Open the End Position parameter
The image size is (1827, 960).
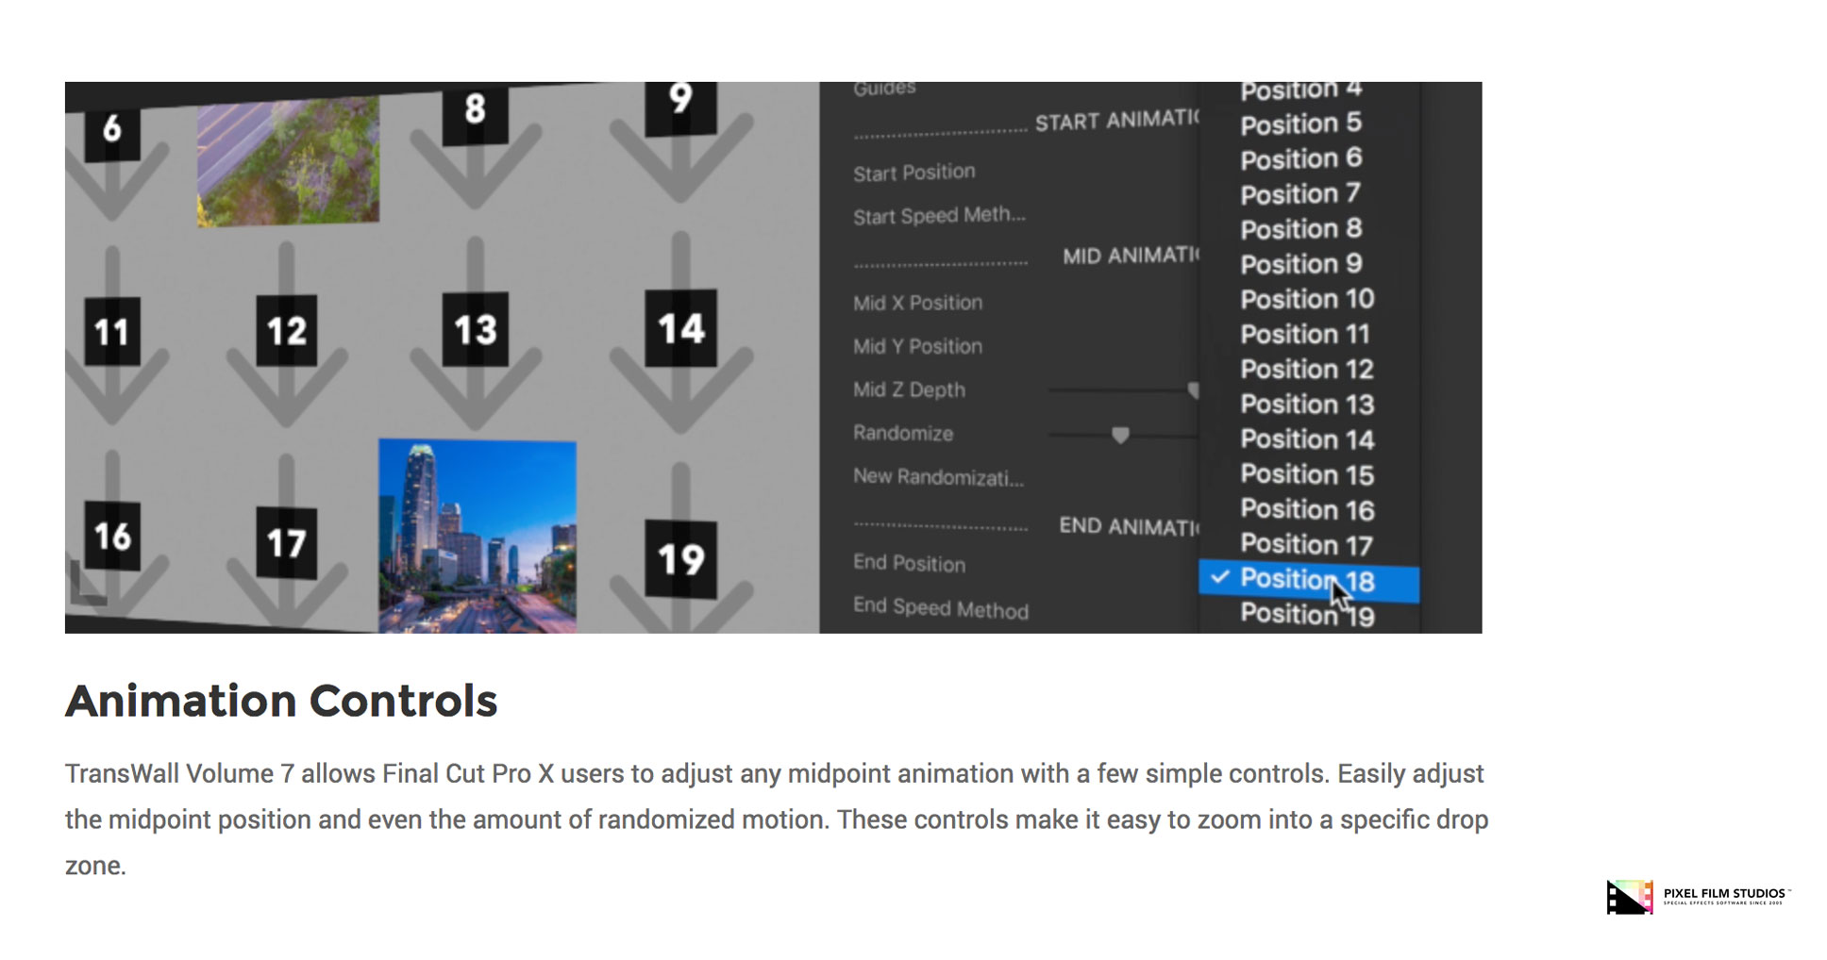(909, 563)
